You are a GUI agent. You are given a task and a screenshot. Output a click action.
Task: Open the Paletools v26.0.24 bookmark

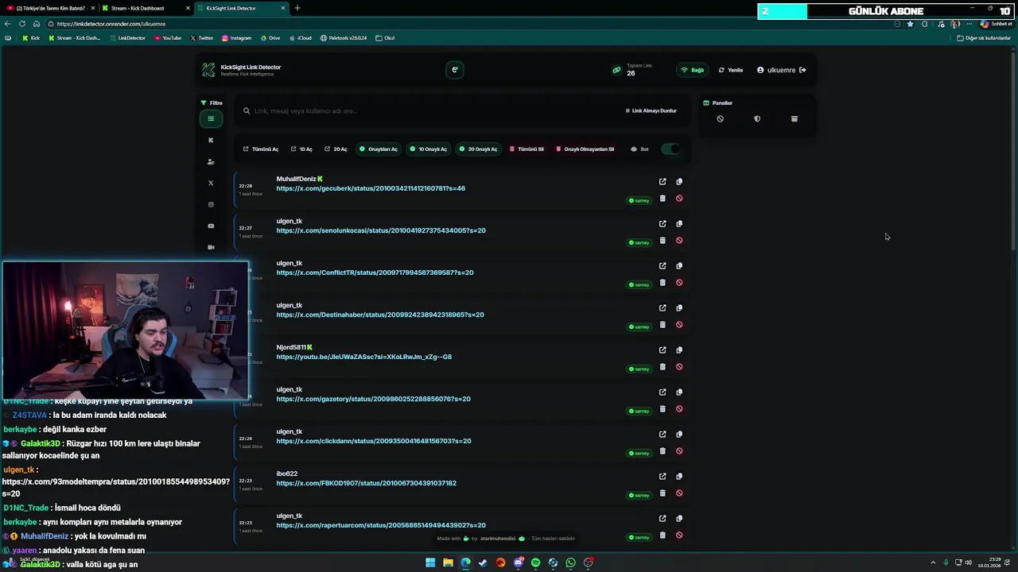point(344,38)
